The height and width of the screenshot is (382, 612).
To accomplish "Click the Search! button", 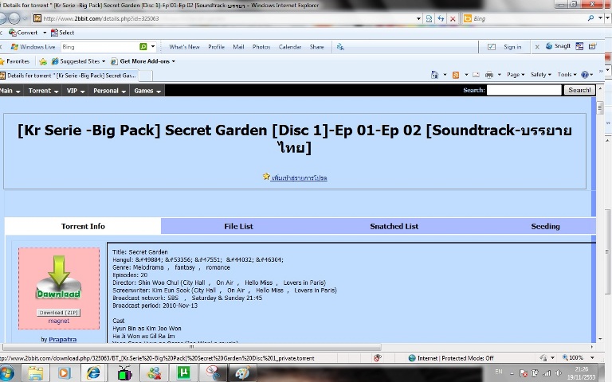I will (x=579, y=90).
